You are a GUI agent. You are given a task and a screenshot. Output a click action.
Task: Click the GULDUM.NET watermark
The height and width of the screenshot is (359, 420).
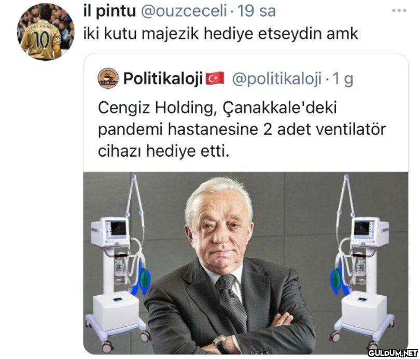coord(393,353)
